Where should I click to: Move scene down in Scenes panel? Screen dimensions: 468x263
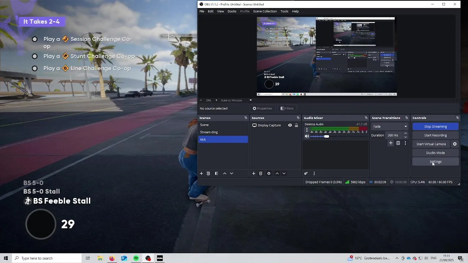[x=231, y=174]
